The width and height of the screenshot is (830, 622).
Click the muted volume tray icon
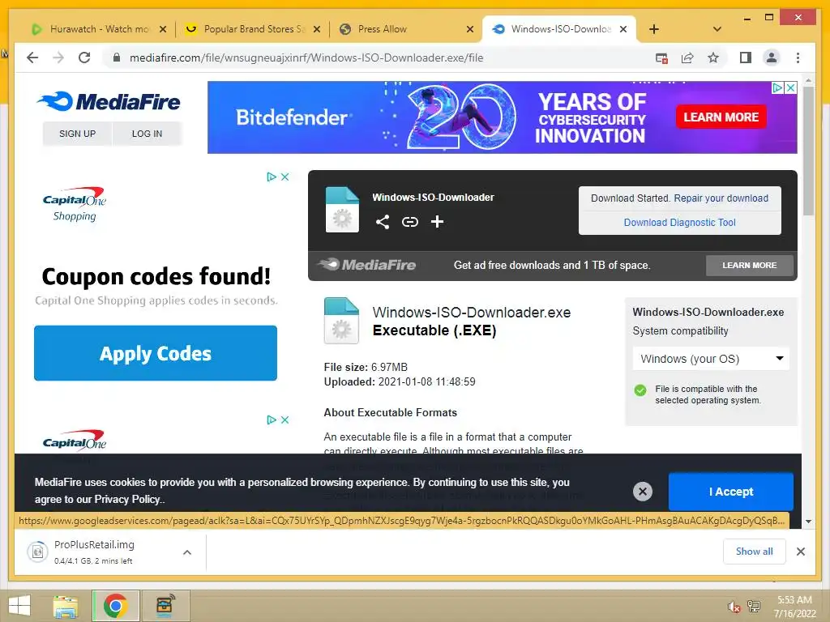pyautogui.click(x=734, y=607)
